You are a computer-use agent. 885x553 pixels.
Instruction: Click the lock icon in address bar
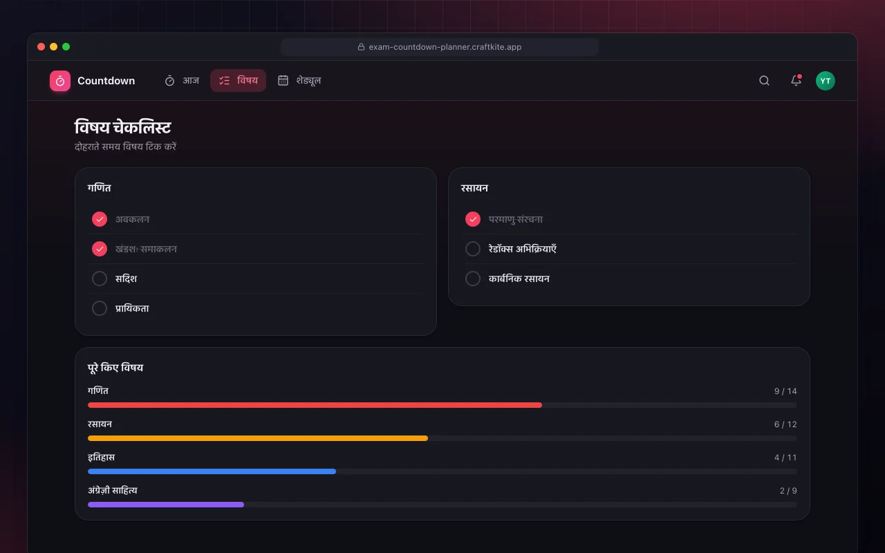pos(361,47)
